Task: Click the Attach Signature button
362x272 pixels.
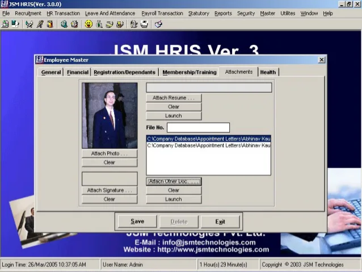Action: (110, 190)
